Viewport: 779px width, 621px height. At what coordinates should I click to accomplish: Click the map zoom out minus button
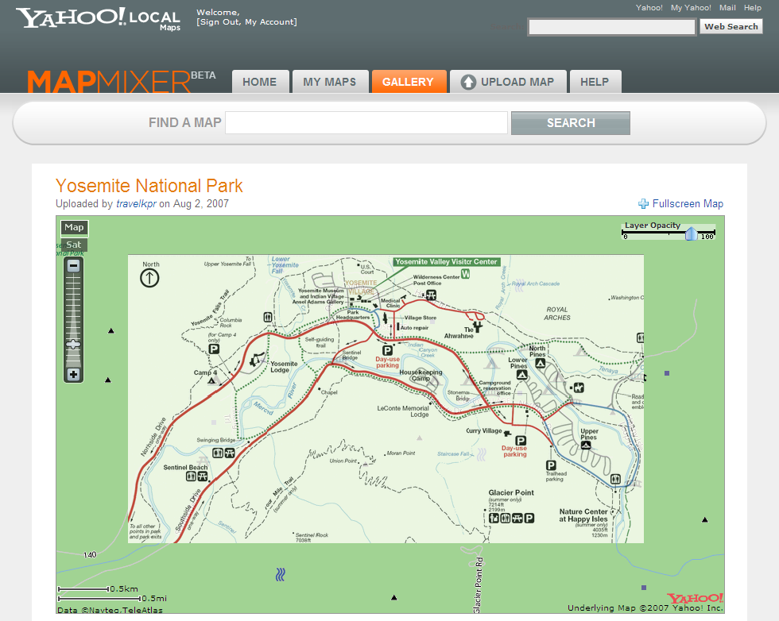(73, 266)
